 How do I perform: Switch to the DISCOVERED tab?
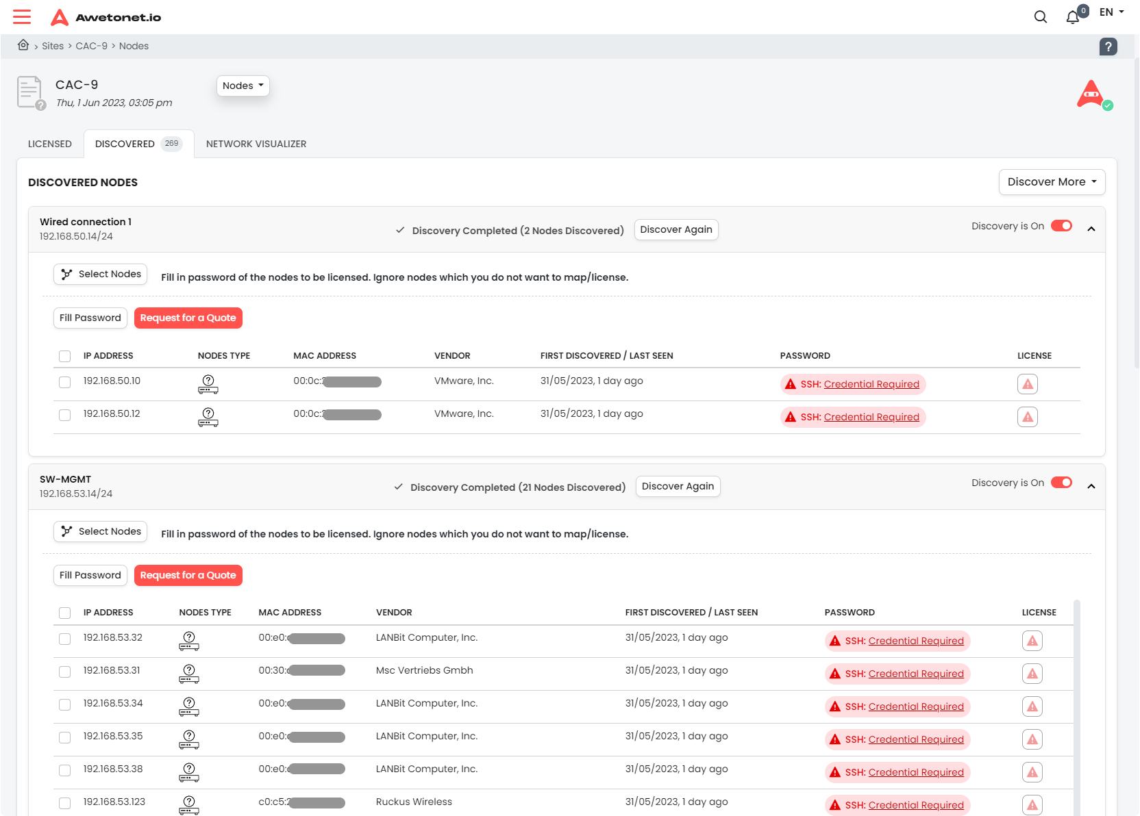[x=139, y=144]
